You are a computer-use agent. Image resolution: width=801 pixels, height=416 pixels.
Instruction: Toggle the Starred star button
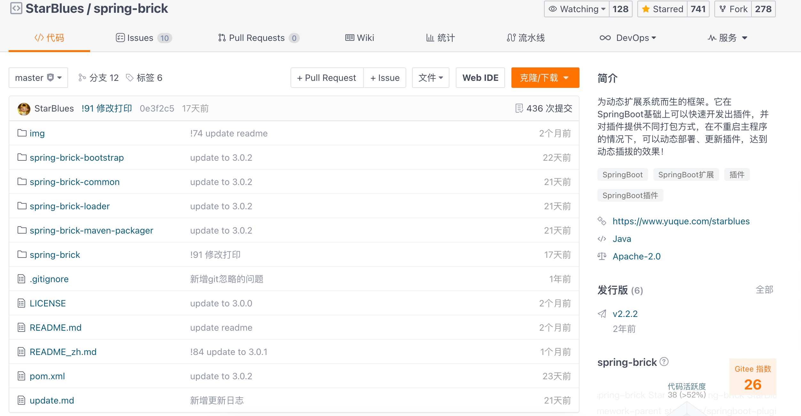coord(662,9)
